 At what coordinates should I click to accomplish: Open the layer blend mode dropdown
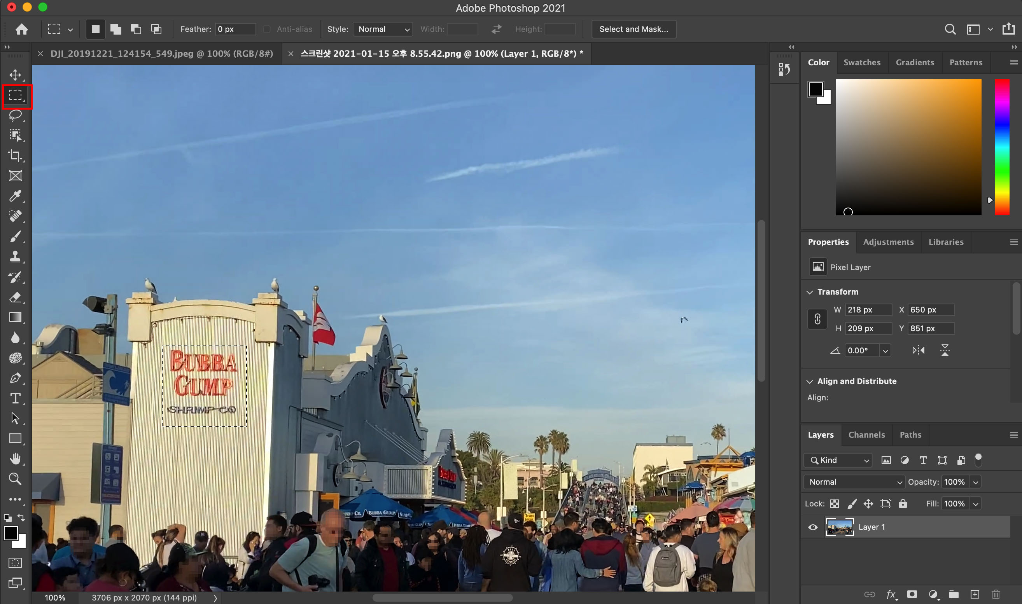[x=854, y=482]
